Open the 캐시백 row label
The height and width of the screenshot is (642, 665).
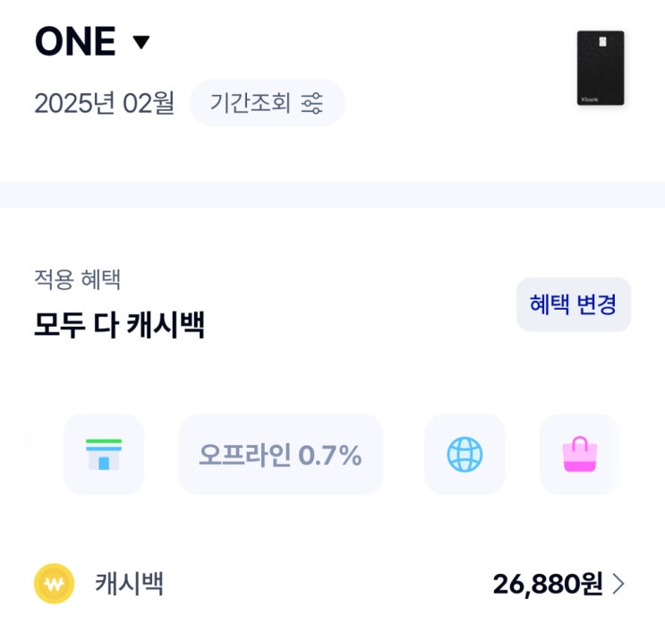coord(130,584)
